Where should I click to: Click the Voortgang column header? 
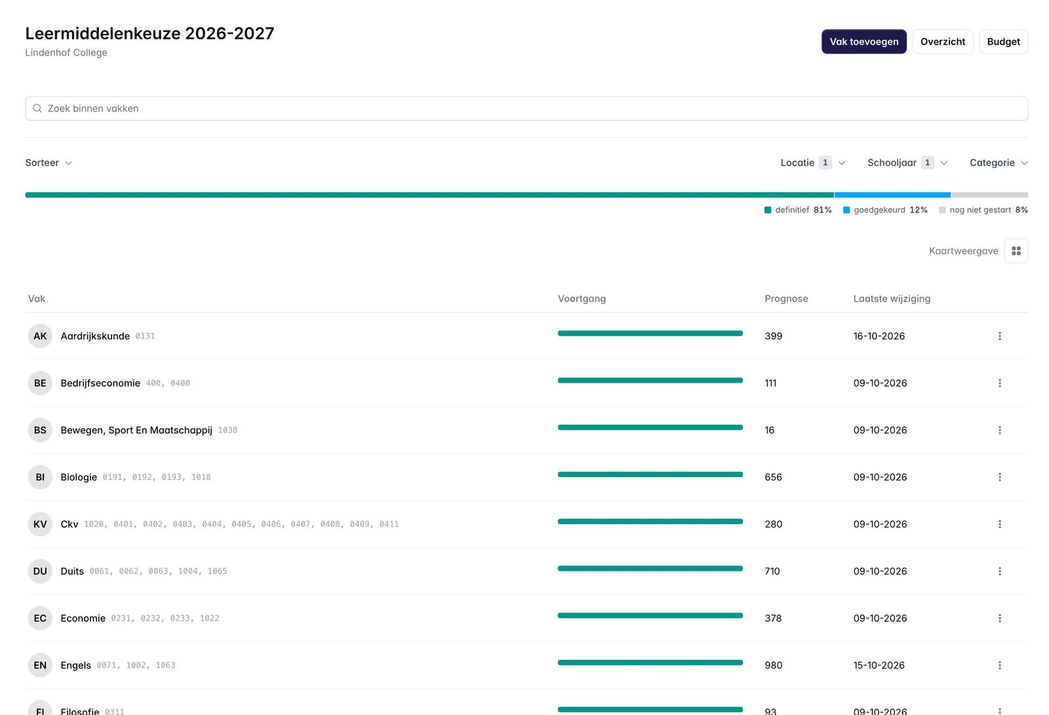[582, 299]
